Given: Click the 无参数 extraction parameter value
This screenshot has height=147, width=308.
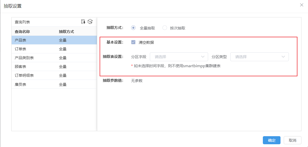Looking at the screenshot, I should click(137, 81).
